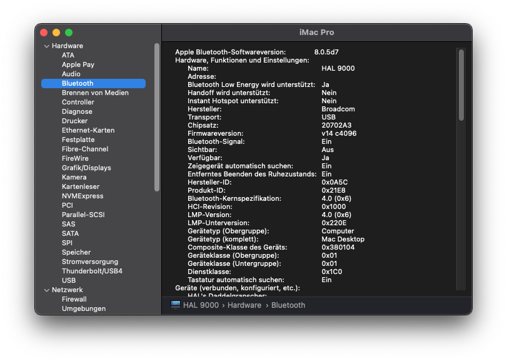Close the iMac Pro window
Image resolution: width=507 pixels, height=361 pixels.
[x=44, y=33]
